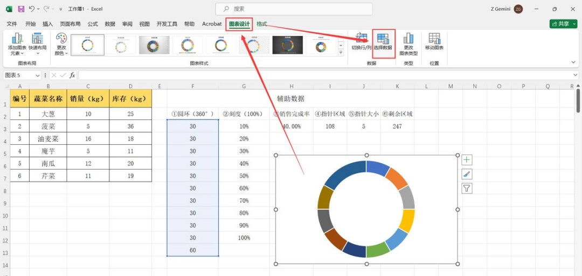582x276 pixels.
Task: Click the Excel app icon
Action: 9,9
